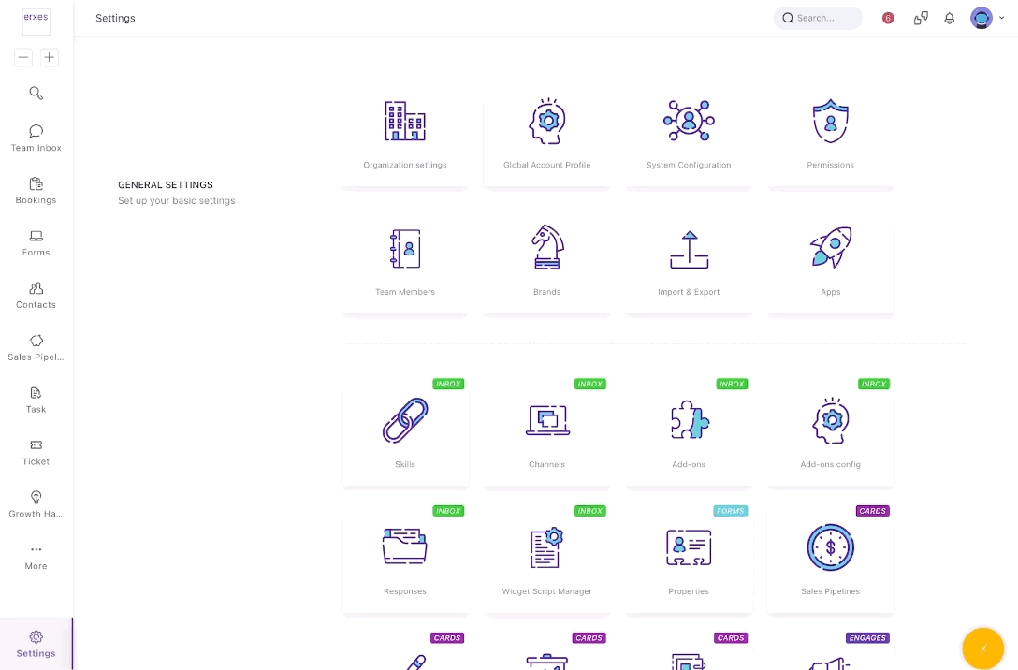Click the Team Members label
Image resolution: width=1018 pixels, height=670 pixels.
pyautogui.click(x=405, y=292)
